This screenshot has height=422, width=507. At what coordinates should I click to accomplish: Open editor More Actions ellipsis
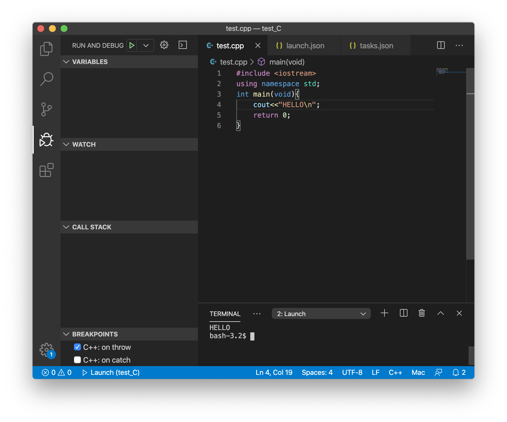pyautogui.click(x=459, y=45)
